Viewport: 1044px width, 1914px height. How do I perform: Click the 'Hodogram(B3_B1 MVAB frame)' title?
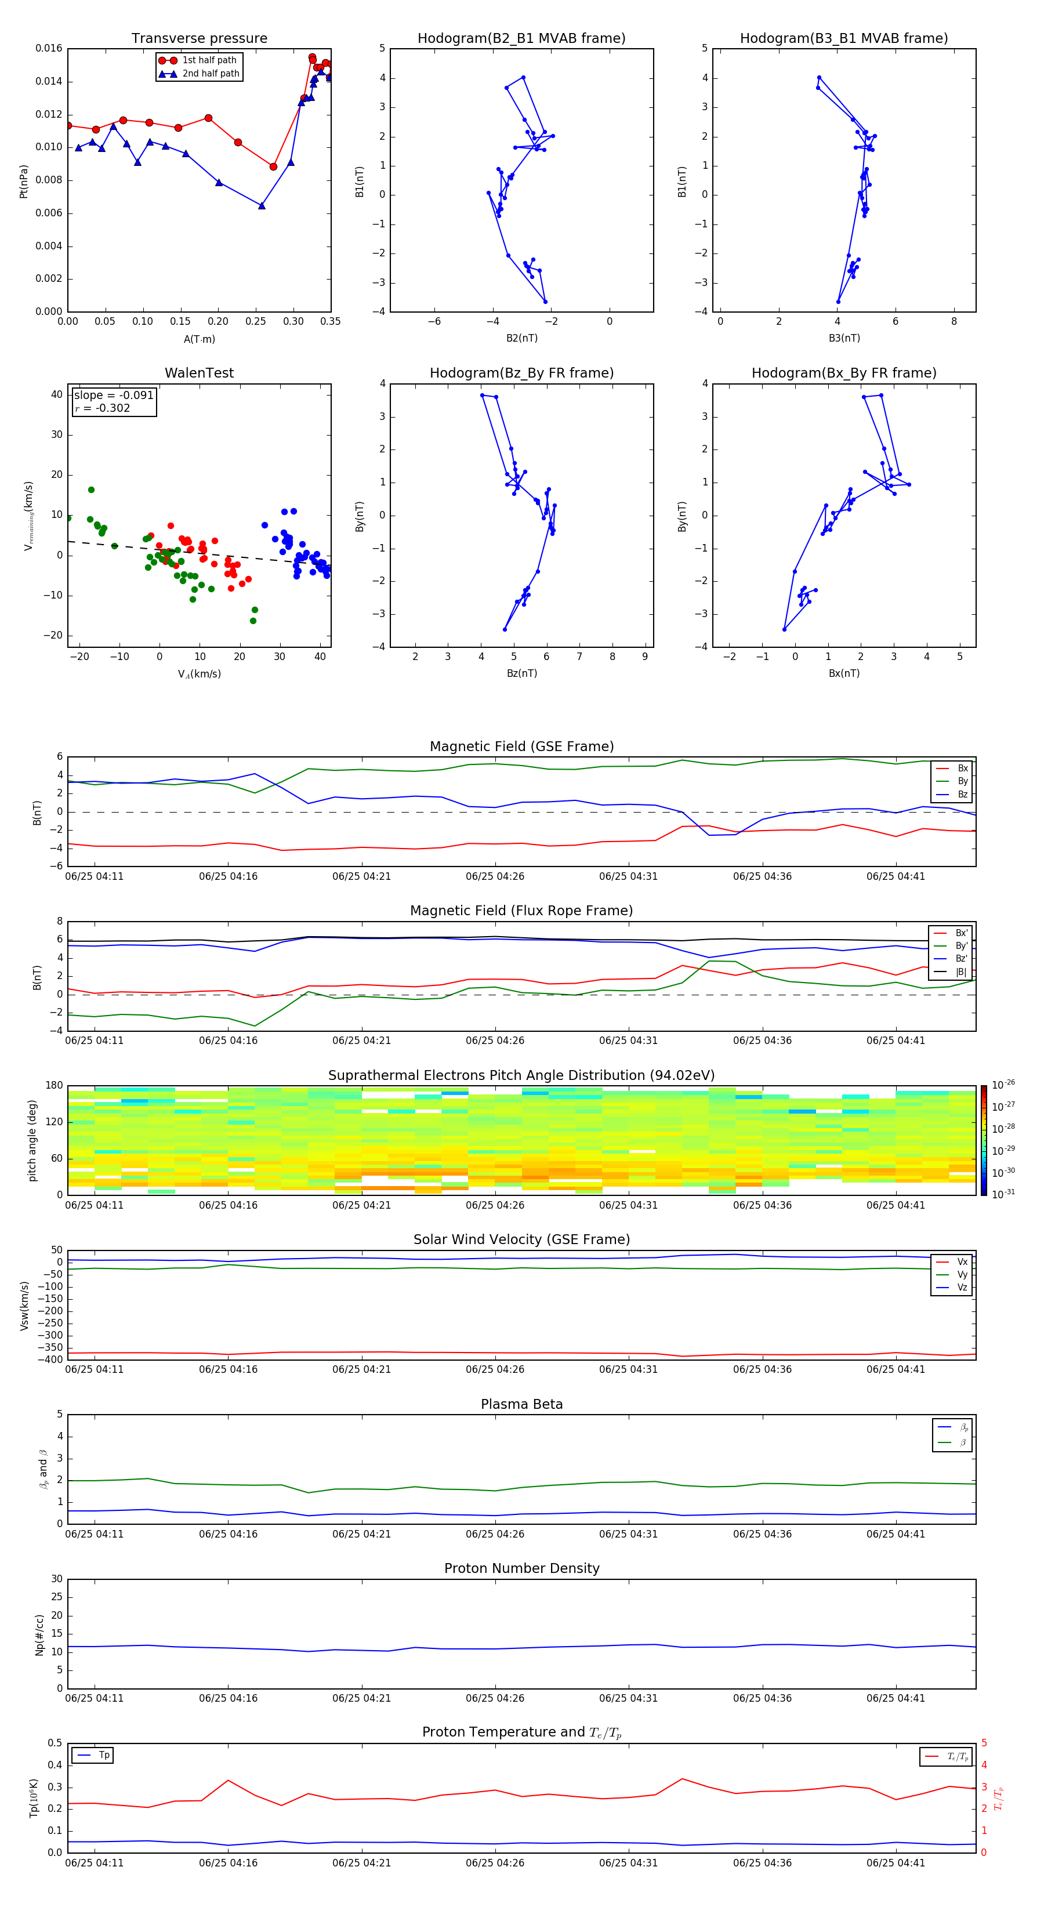click(843, 39)
